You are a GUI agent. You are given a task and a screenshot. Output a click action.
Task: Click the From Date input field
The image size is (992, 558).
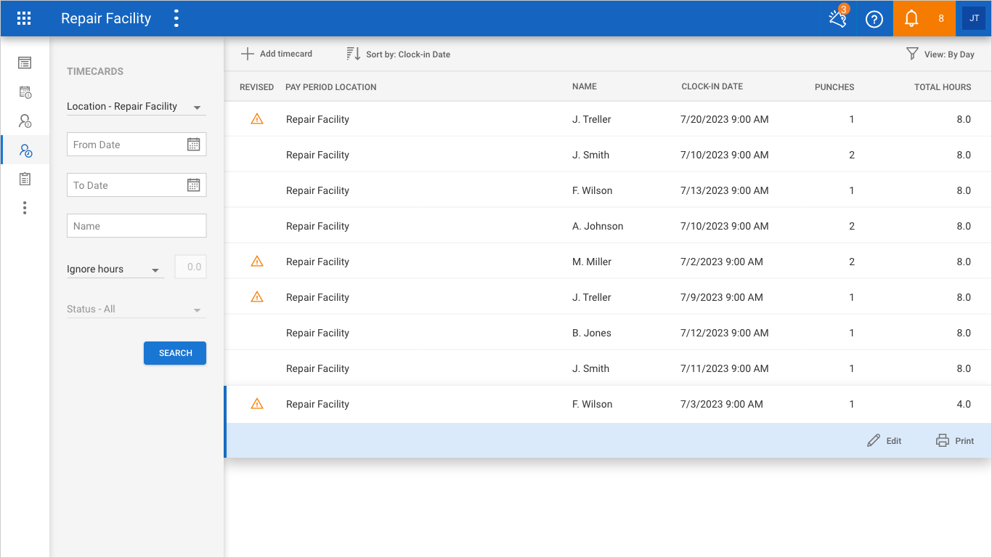coord(137,145)
